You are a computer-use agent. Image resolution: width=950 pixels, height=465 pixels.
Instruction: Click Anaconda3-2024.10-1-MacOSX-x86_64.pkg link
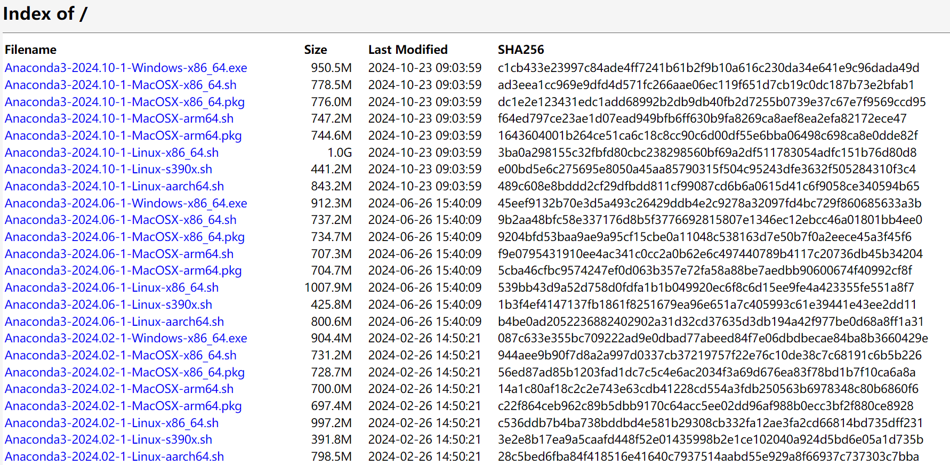(x=125, y=102)
